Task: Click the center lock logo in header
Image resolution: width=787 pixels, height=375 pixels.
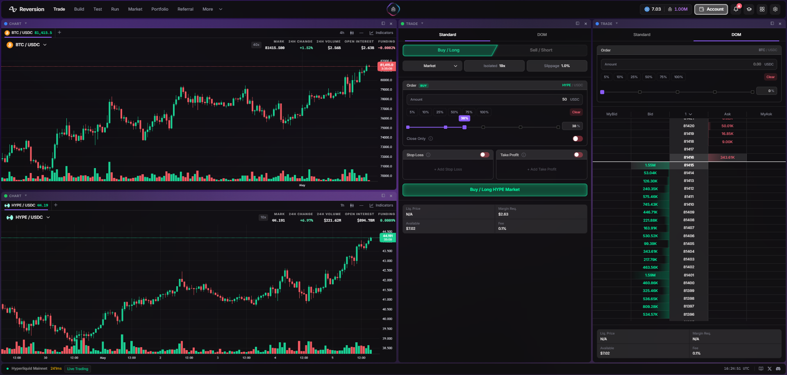Action: (x=393, y=9)
